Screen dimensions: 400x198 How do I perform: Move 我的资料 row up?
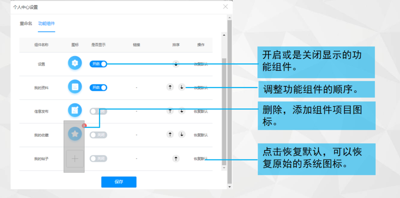point(170,87)
